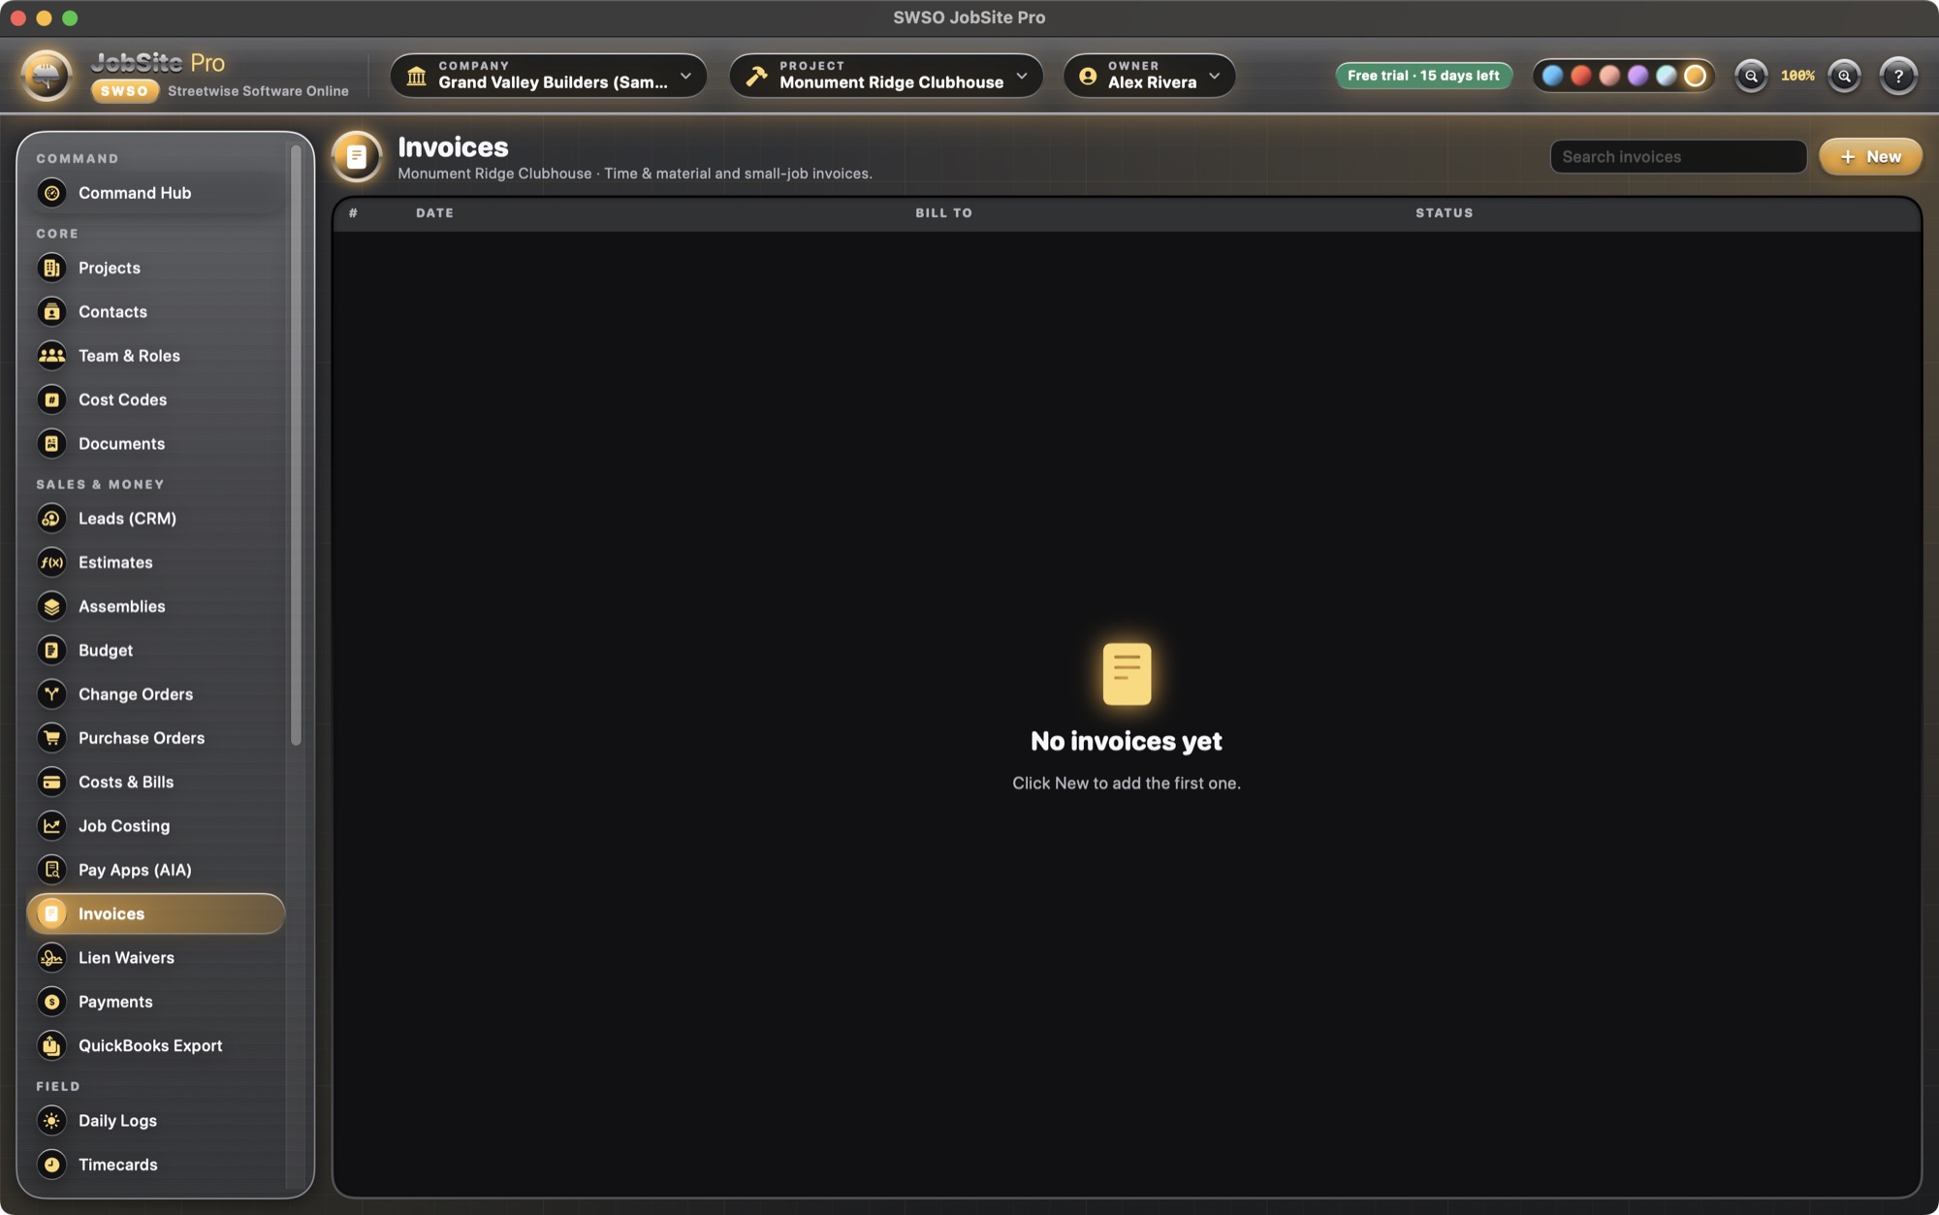Click the Pay Apps (AIA) icon
Screen dimensions: 1939x1215
coord(52,870)
